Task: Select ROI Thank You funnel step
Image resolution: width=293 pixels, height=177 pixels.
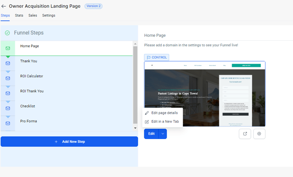Action: click(x=32, y=91)
